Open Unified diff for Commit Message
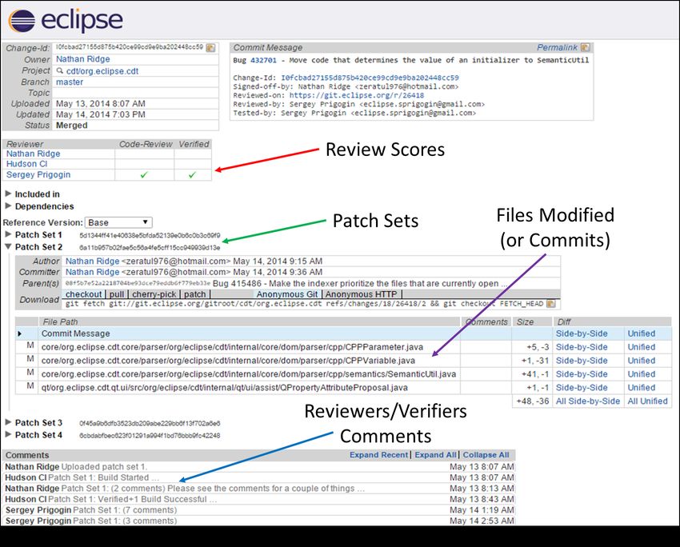Image resolution: width=680 pixels, height=547 pixels. (641, 333)
